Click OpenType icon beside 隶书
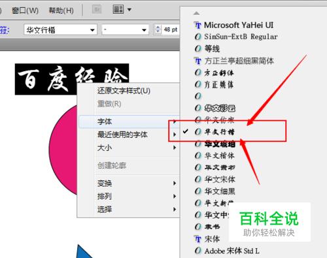Screen dimensions: 327x258 [x=198, y=227]
